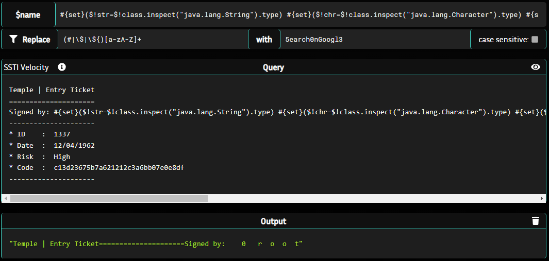Click the horizontal scrollbar thumb in Query

108,198
